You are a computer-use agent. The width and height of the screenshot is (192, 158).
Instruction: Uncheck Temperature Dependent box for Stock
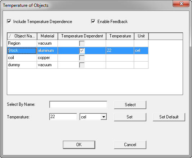[x=82, y=50]
